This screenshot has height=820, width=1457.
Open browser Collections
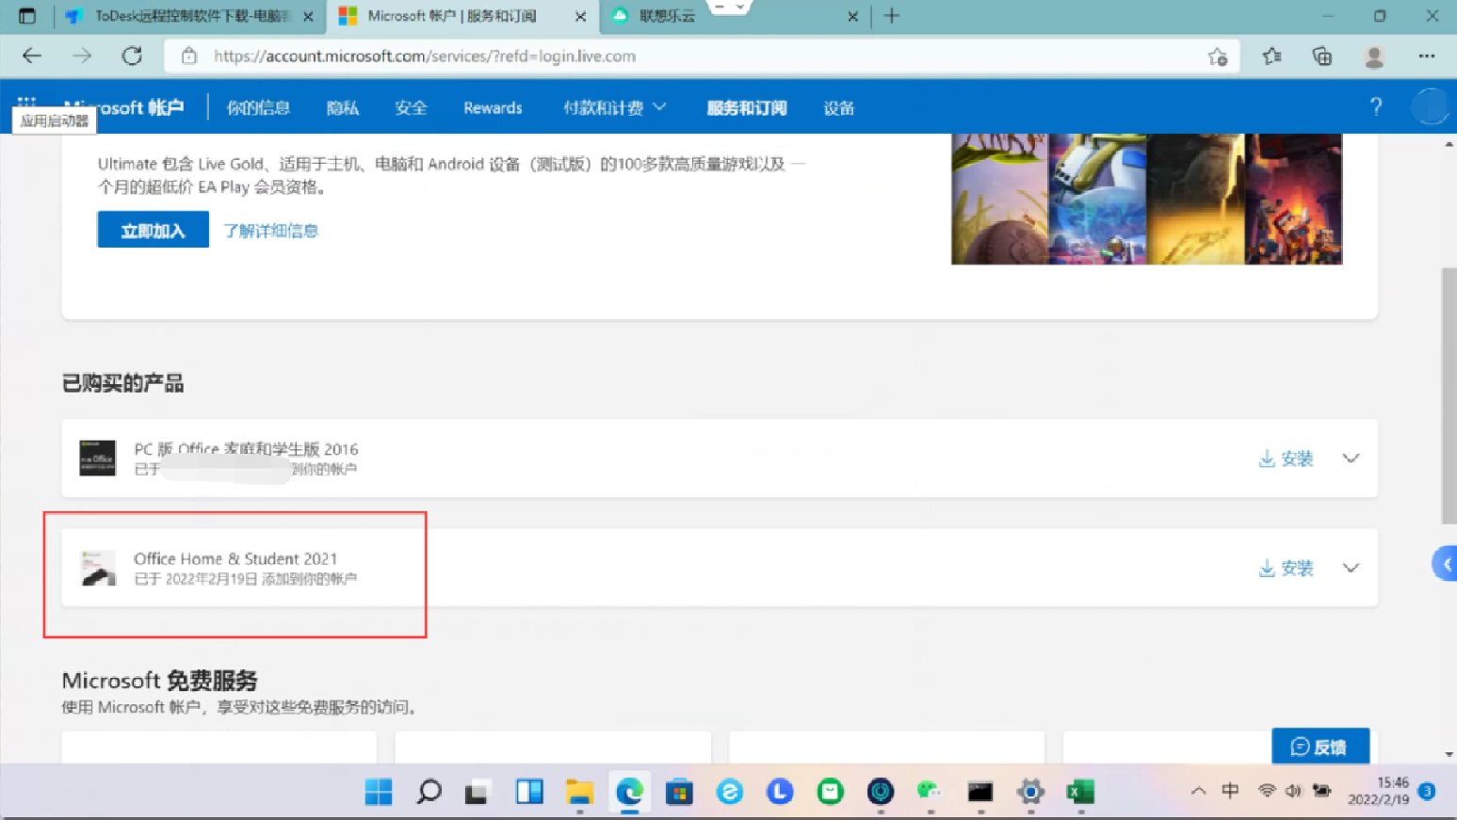coord(1322,56)
